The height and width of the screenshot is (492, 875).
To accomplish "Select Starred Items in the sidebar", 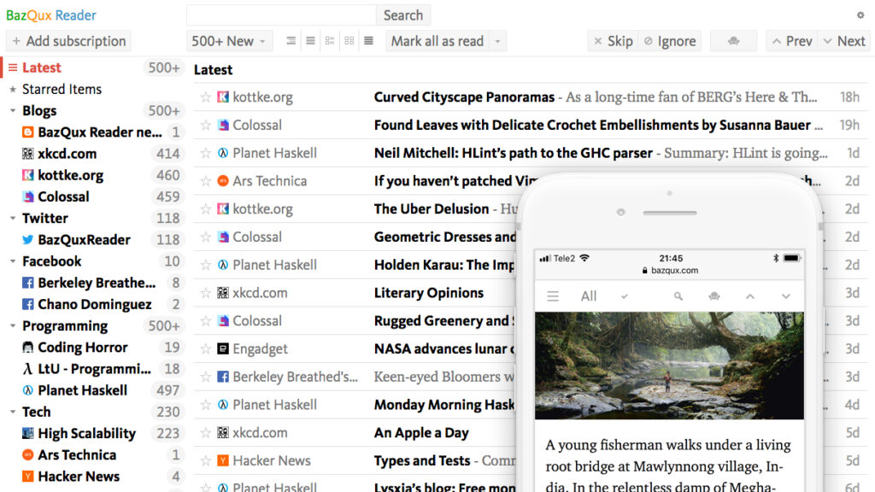I will click(x=63, y=89).
